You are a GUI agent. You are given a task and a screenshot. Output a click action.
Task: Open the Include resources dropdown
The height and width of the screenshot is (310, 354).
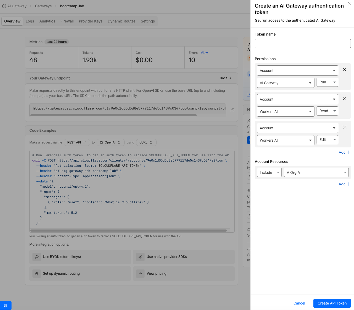269,173
